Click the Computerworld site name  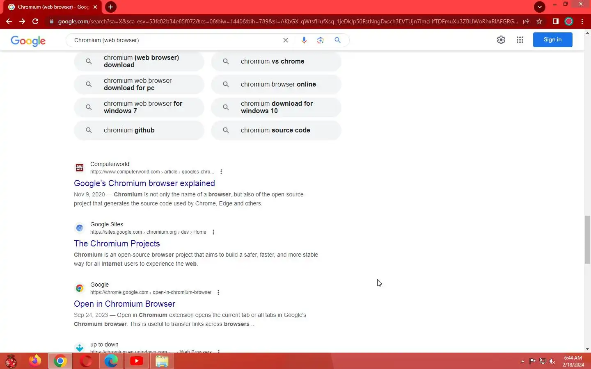click(x=110, y=164)
